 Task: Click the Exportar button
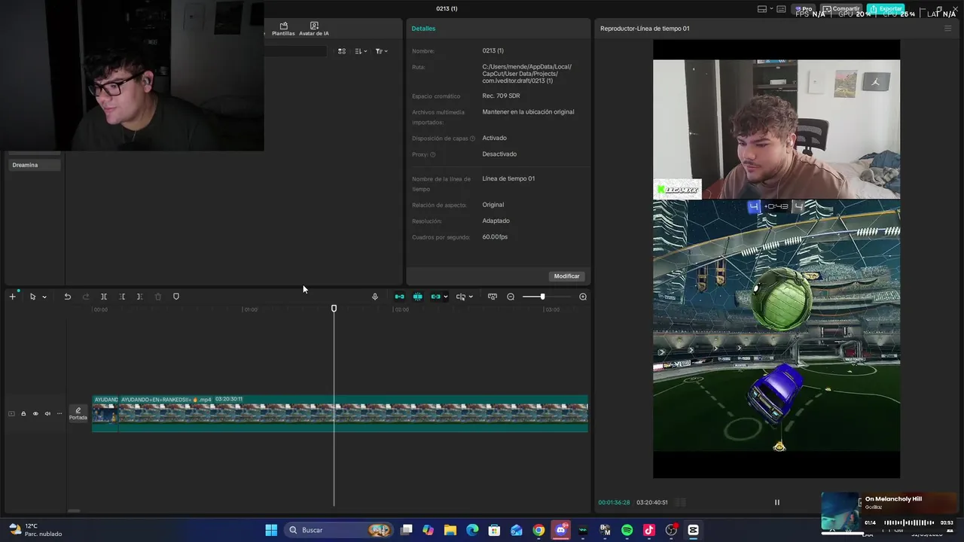[x=886, y=9]
